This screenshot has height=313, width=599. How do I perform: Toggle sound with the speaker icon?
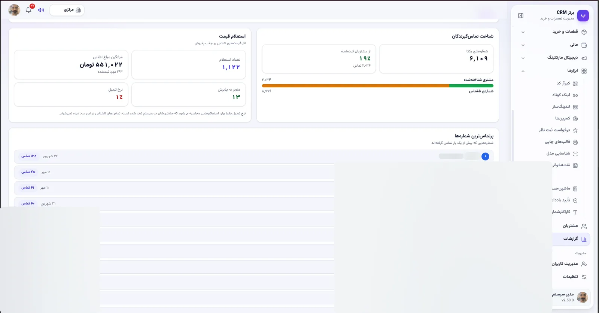tap(41, 10)
